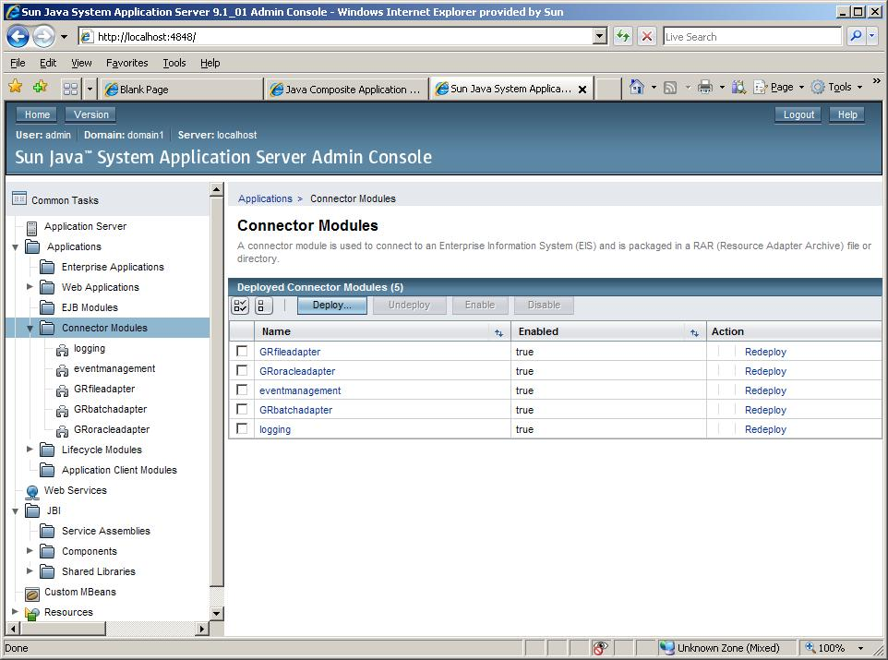Open the Quick Tabs grid icon
The width and height of the screenshot is (888, 660).
click(71, 89)
